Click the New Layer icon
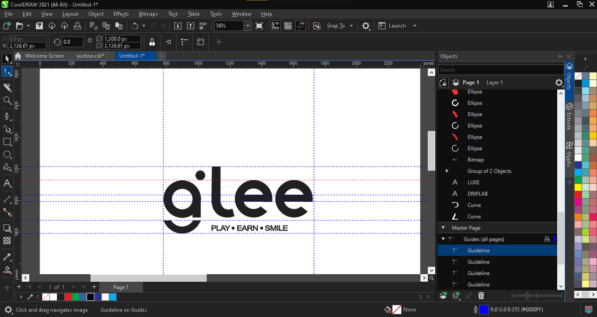597x317 pixels. coord(444,296)
